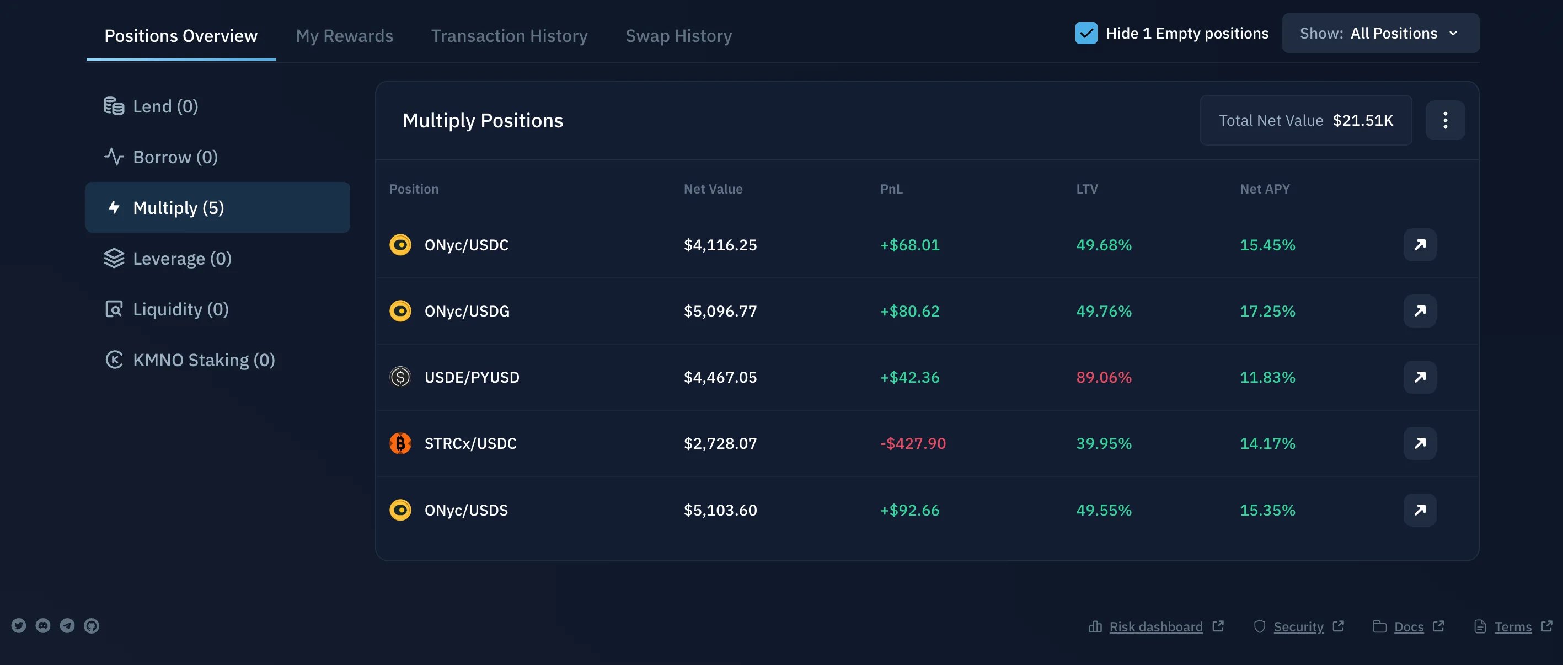Click the +$92.66 PnL value
This screenshot has height=665, width=1563.
(x=909, y=510)
